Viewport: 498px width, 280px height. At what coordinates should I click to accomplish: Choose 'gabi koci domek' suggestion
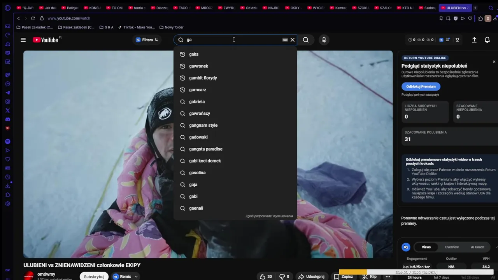tap(235, 161)
